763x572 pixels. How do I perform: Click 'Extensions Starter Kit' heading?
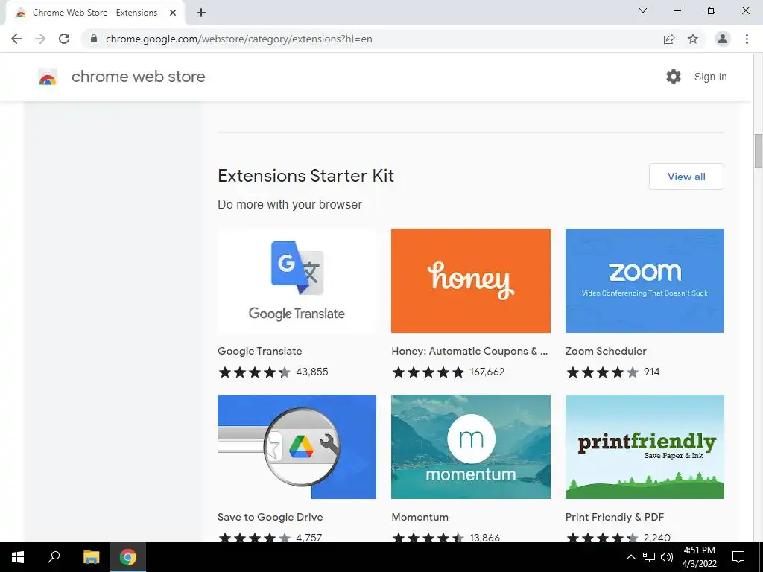tap(305, 176)
